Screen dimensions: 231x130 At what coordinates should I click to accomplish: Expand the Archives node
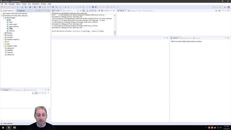point(4,35)
